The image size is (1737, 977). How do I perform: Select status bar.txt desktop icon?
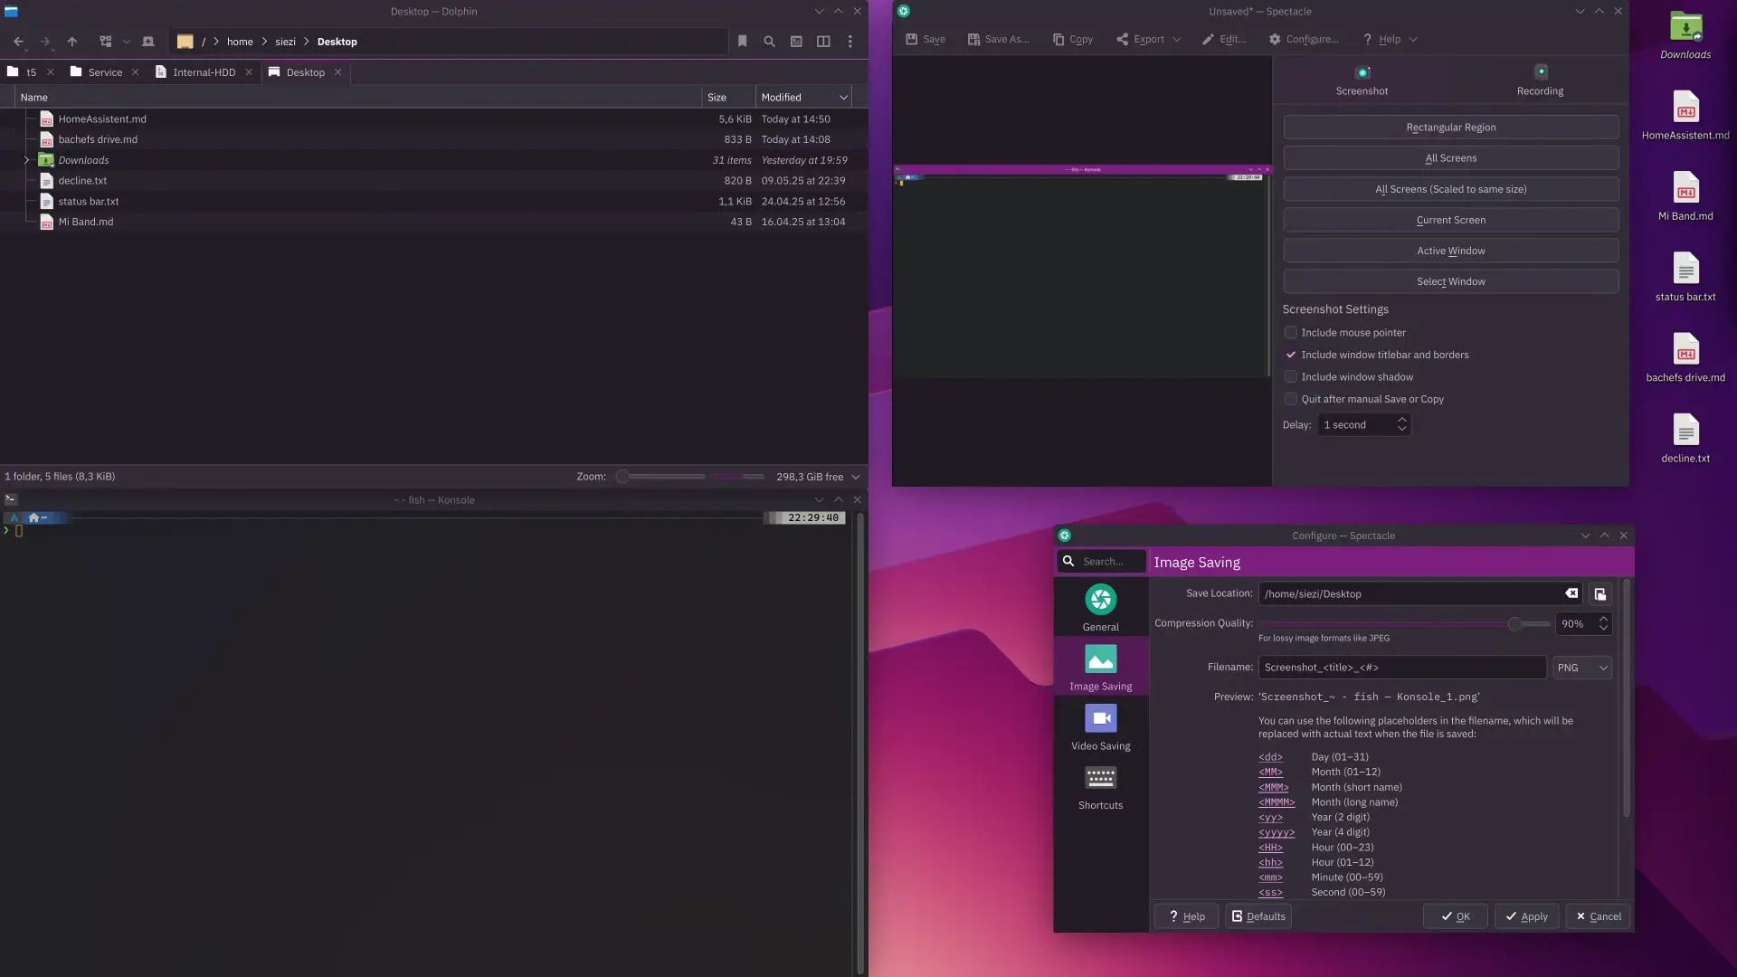(1685, 277)
